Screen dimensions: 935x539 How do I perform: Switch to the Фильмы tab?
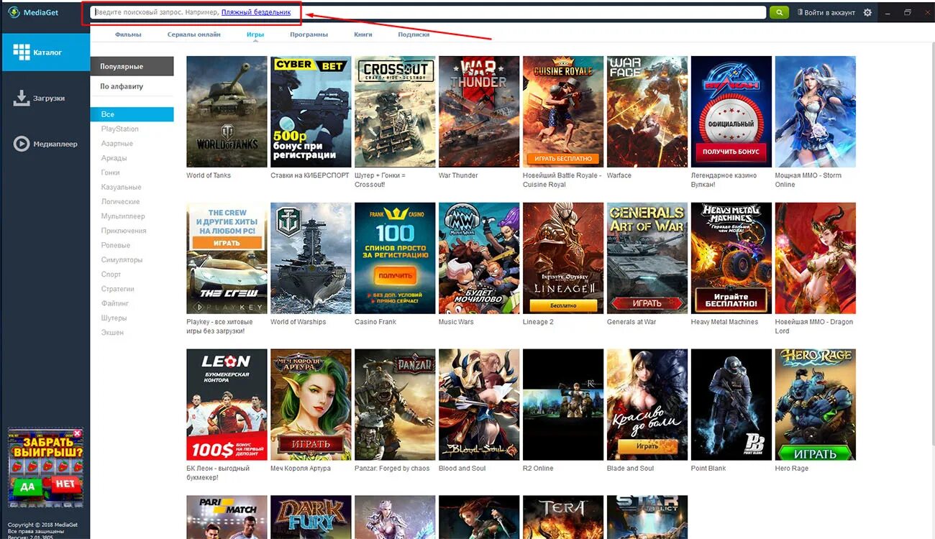click(x=128, y=34)
